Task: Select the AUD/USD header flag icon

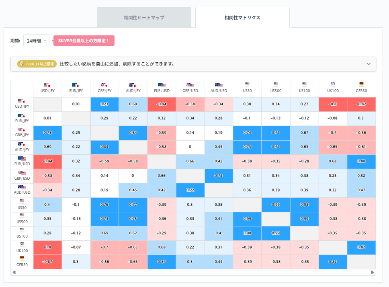Action: click(219, 85)
